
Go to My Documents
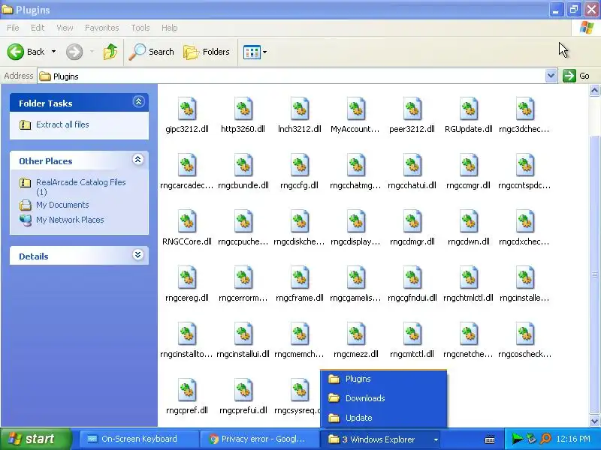point(62,205)
